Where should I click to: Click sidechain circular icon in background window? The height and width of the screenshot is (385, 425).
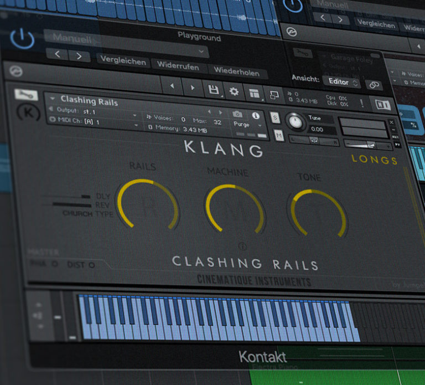click(292, 32)
